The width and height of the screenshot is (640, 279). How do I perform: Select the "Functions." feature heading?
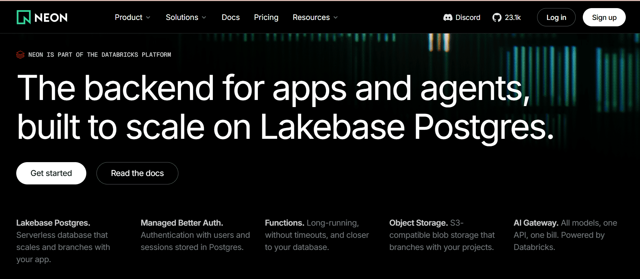click(285, 223)
